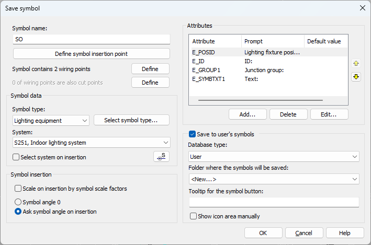Click the Select symbol type... button

pos(131,121)
